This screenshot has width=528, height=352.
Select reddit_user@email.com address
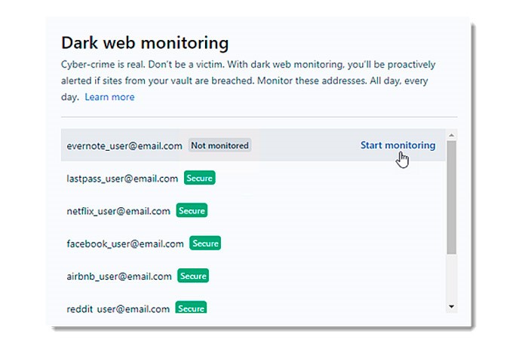click(x=118, y=308)
